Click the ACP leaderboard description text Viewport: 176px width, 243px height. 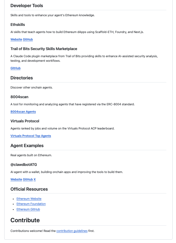tap(62, 128)
